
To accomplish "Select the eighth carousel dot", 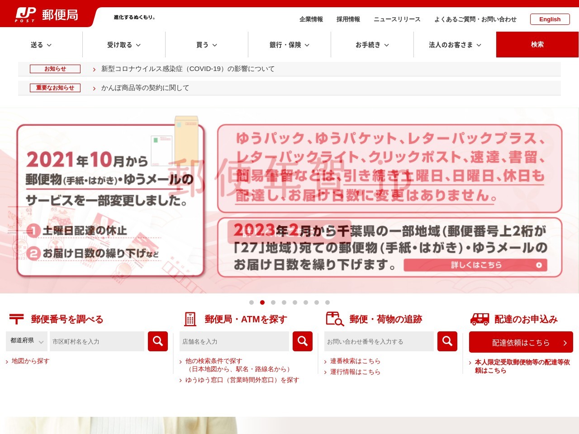I will (x=327, y=302).
